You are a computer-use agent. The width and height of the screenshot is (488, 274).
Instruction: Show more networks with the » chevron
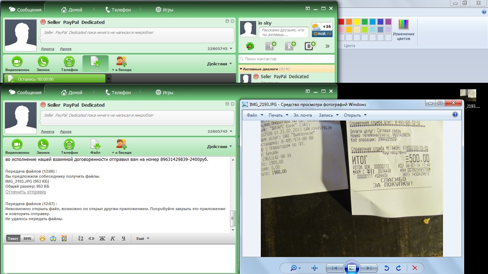pos(327,46)
